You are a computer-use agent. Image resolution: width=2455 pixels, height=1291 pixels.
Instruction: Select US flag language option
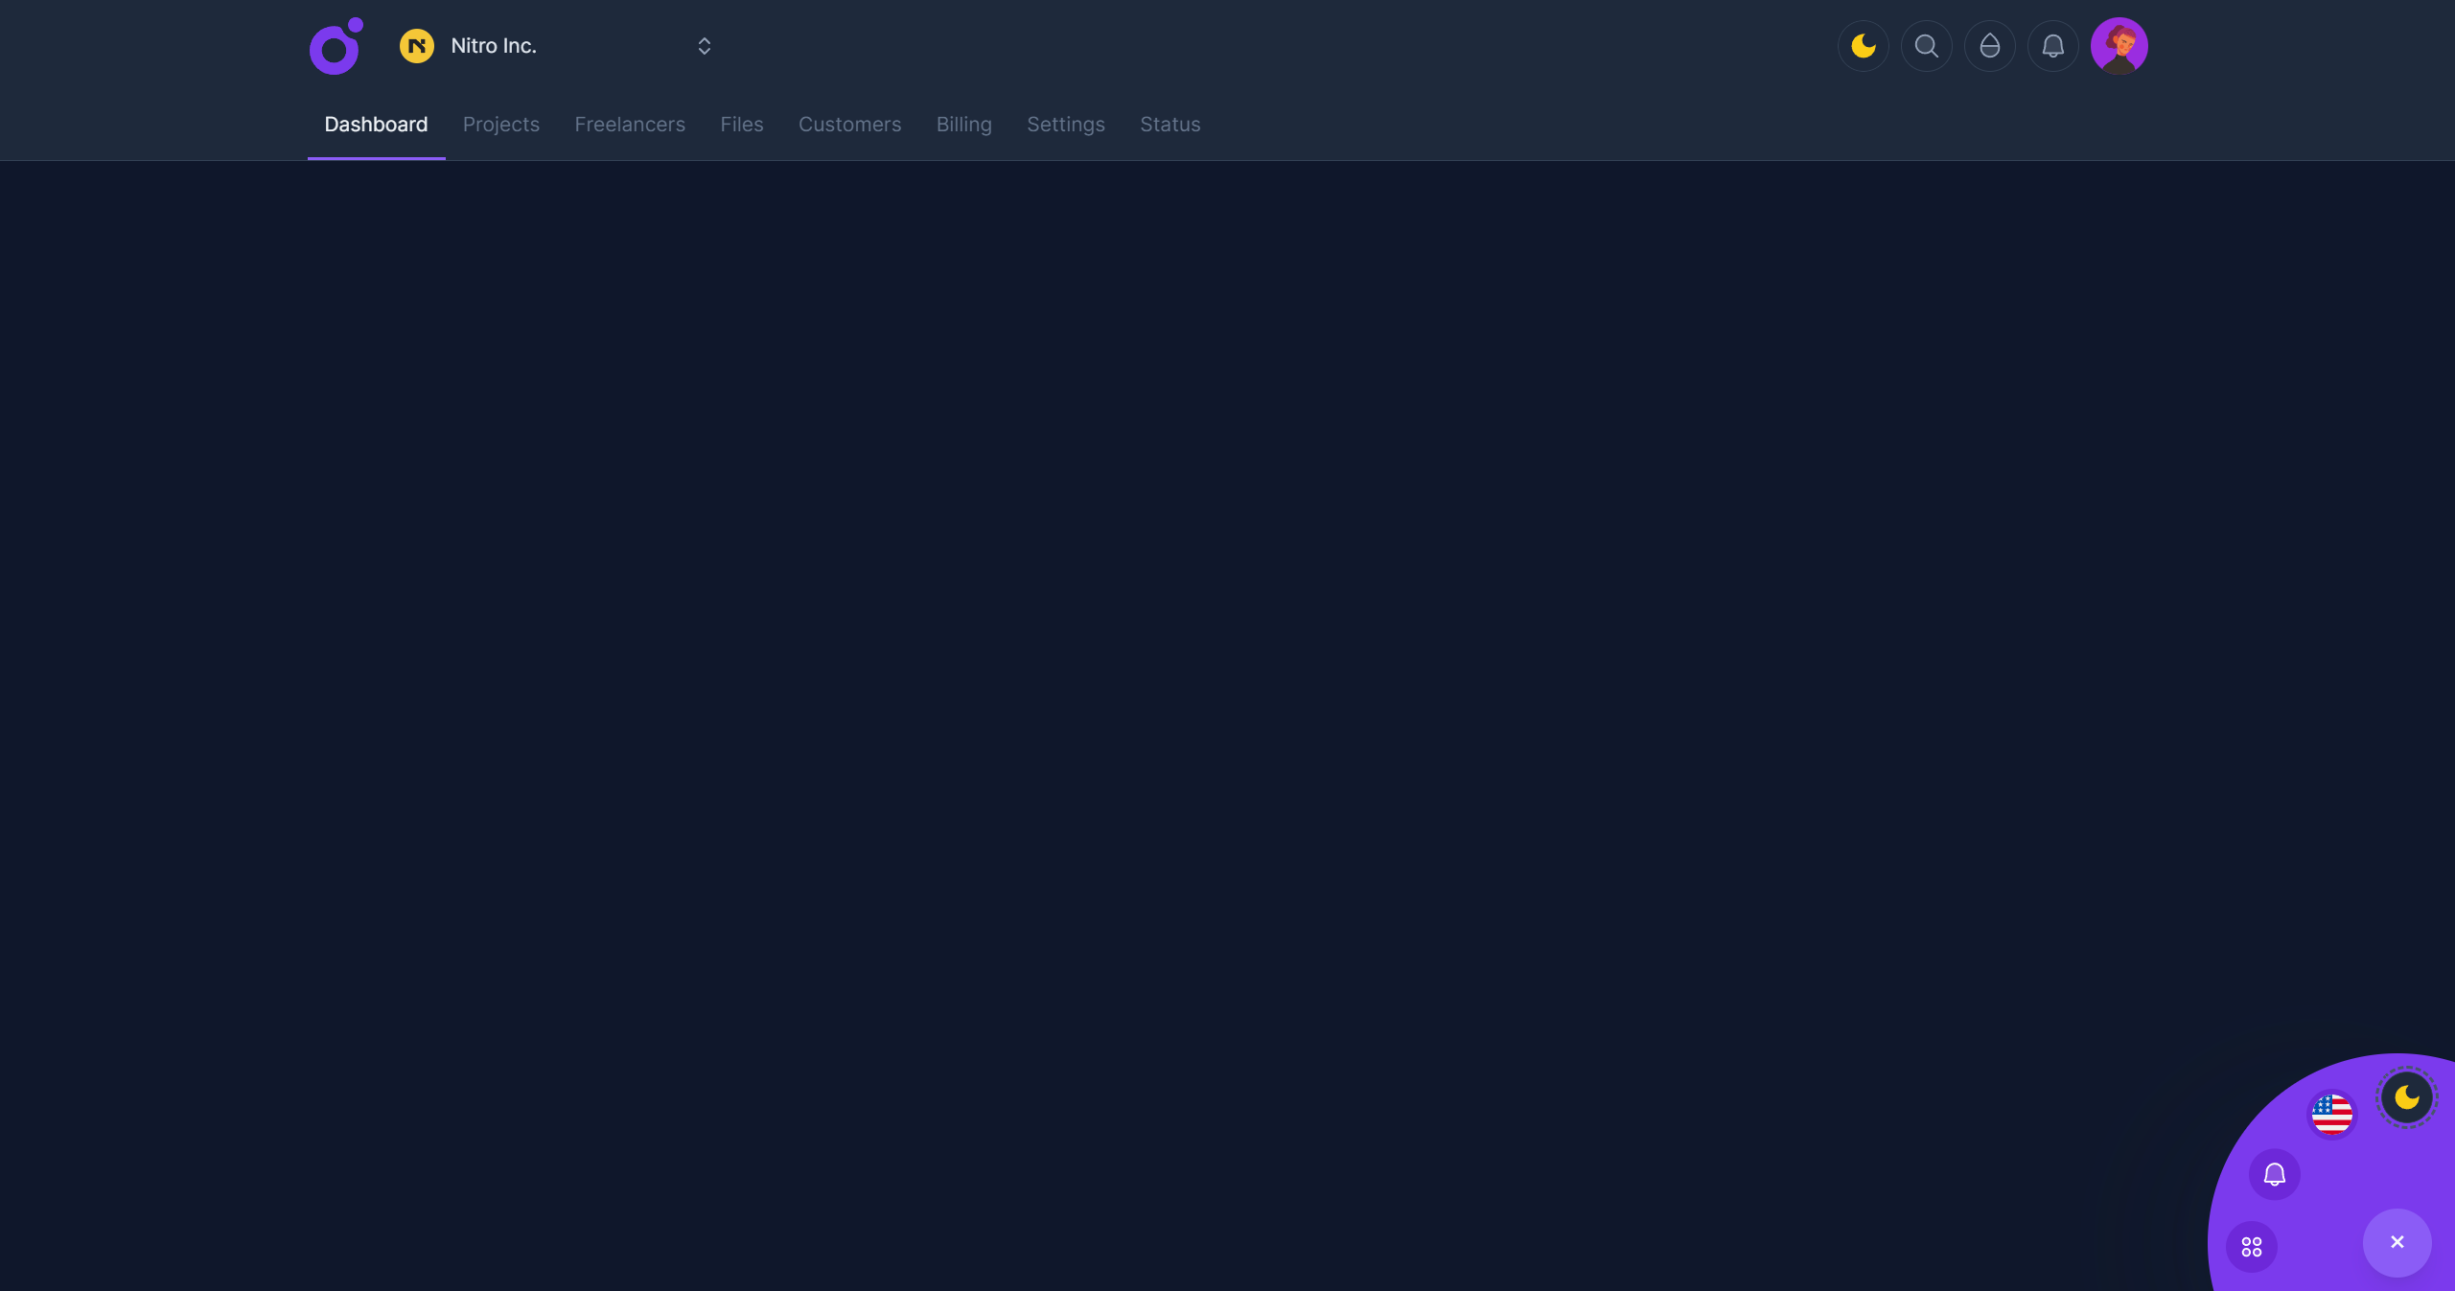pyautogui.click(x=2331, y=1115)
